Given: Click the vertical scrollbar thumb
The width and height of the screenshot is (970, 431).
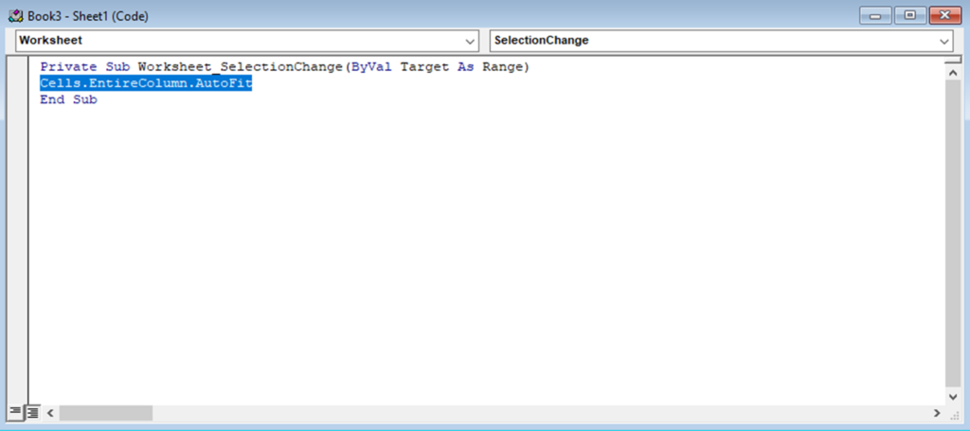Looking at the screenshot, I should tap(953, 227).
